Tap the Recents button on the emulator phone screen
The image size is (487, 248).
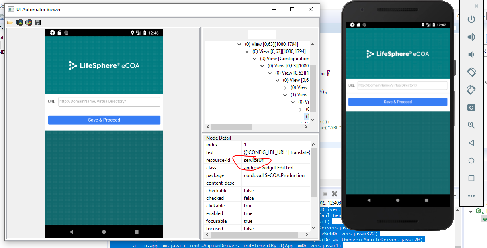click(x=426, y=200)
